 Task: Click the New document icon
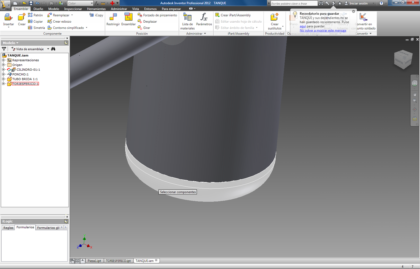point(15,3)
